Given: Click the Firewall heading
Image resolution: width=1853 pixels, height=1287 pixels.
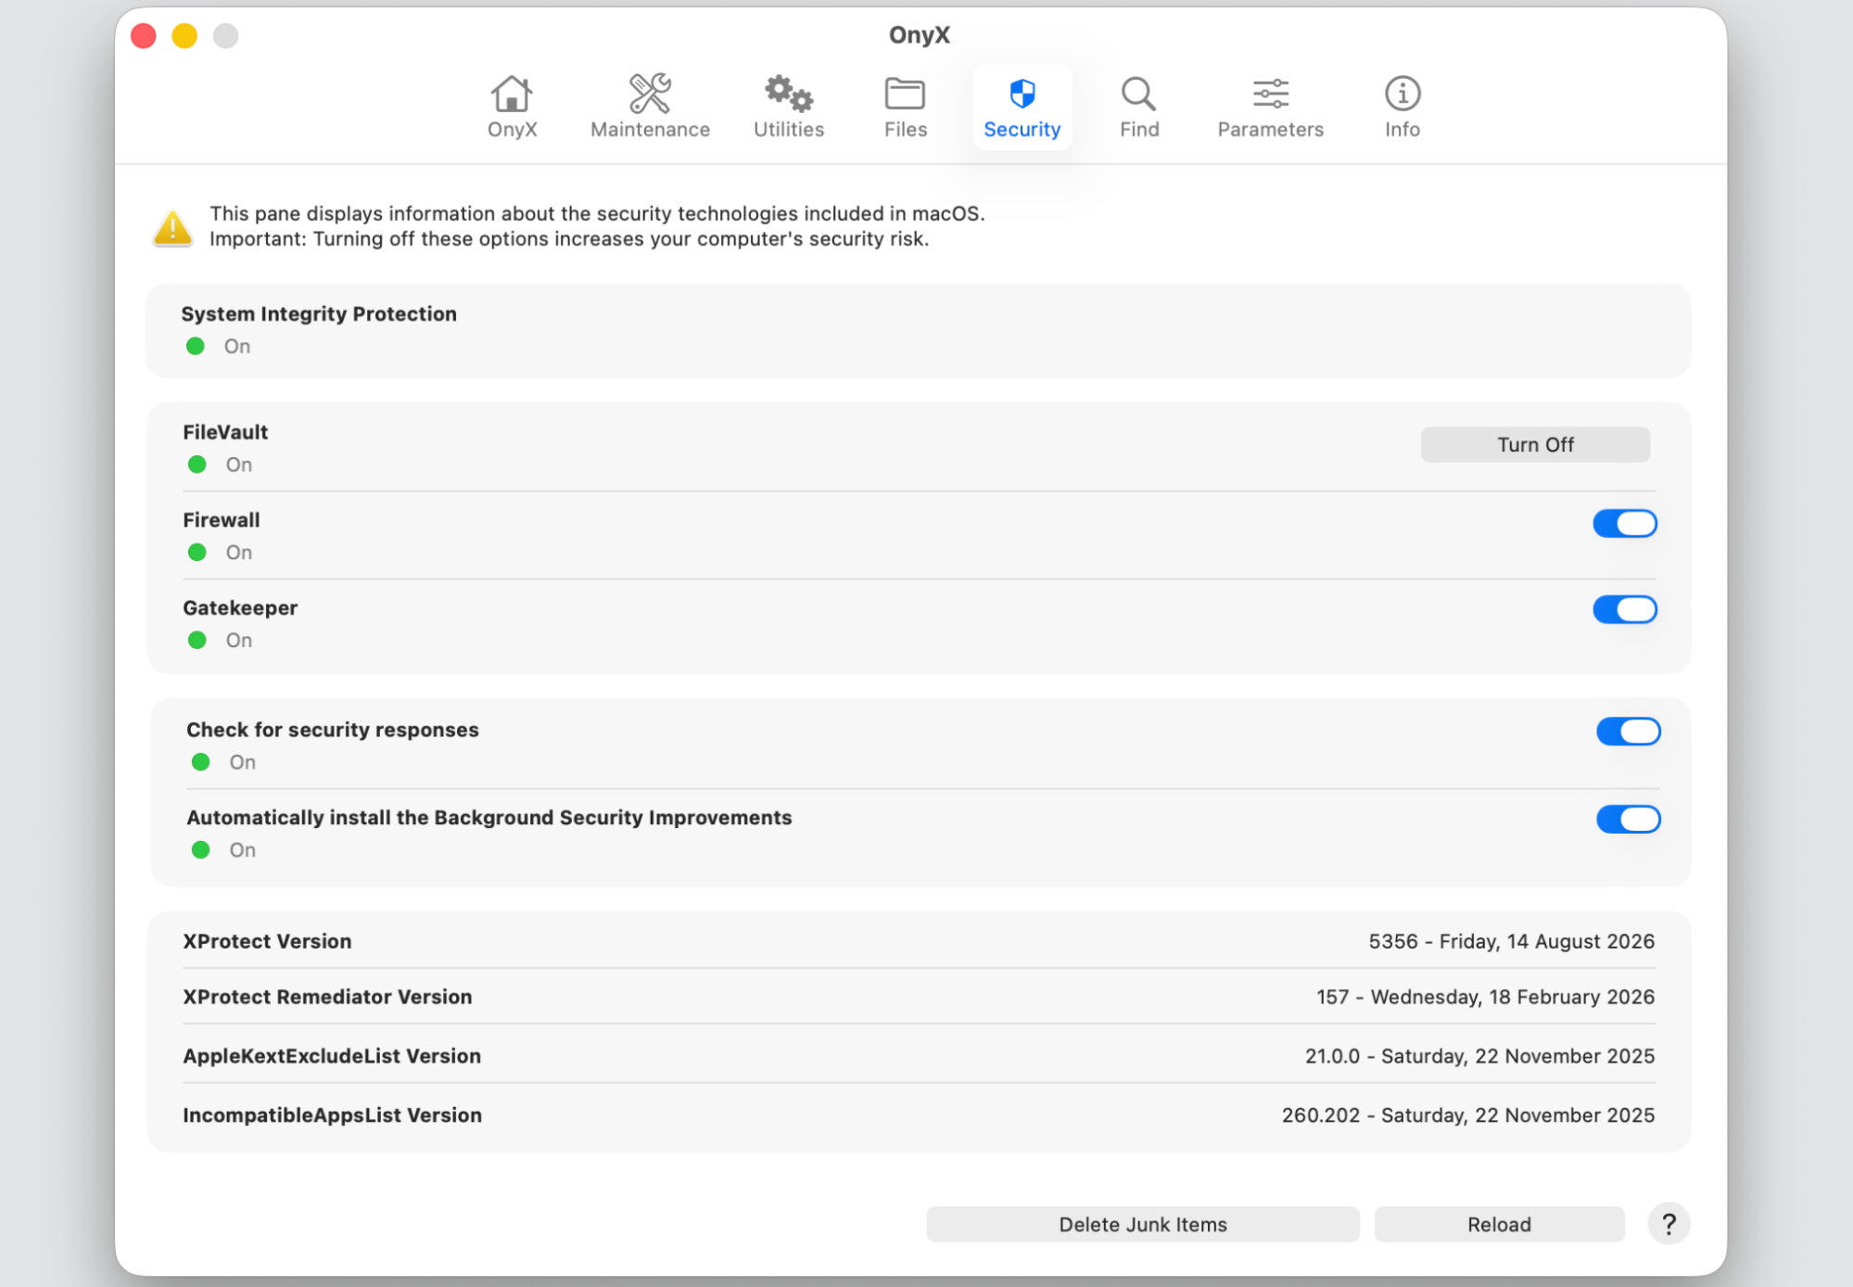Looking at the screenshot, I should 222,520.
